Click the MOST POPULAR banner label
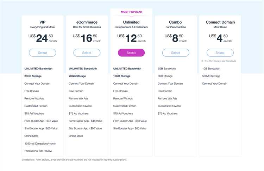This screenshot has height=171, width=264. 132,12
